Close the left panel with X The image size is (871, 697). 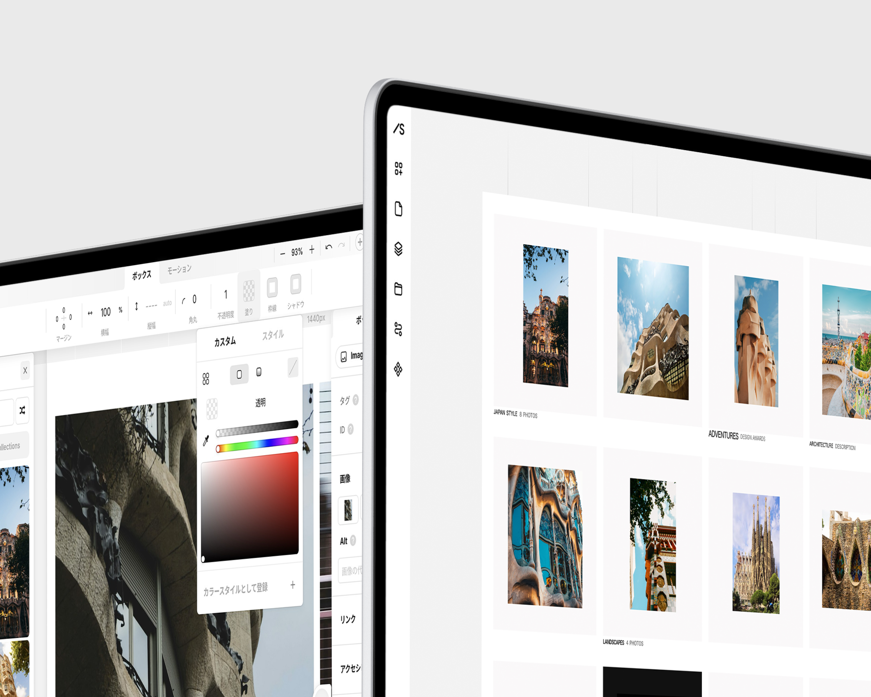point(25,370)
